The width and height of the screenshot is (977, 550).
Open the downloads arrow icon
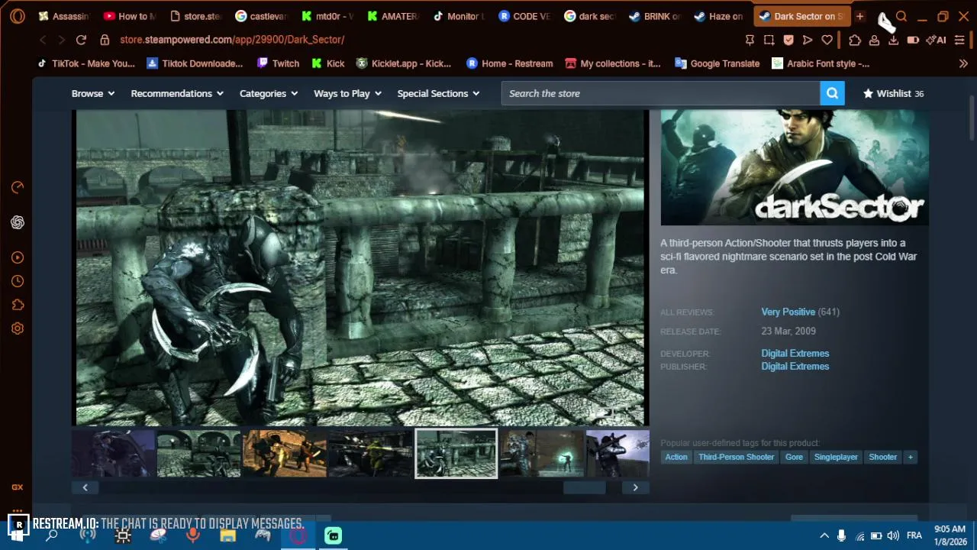click(893, 40)
